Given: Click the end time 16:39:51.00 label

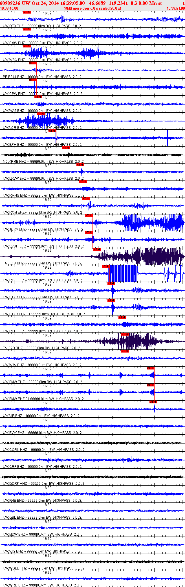Looking at the screenshot, I should tap(175, 8).
